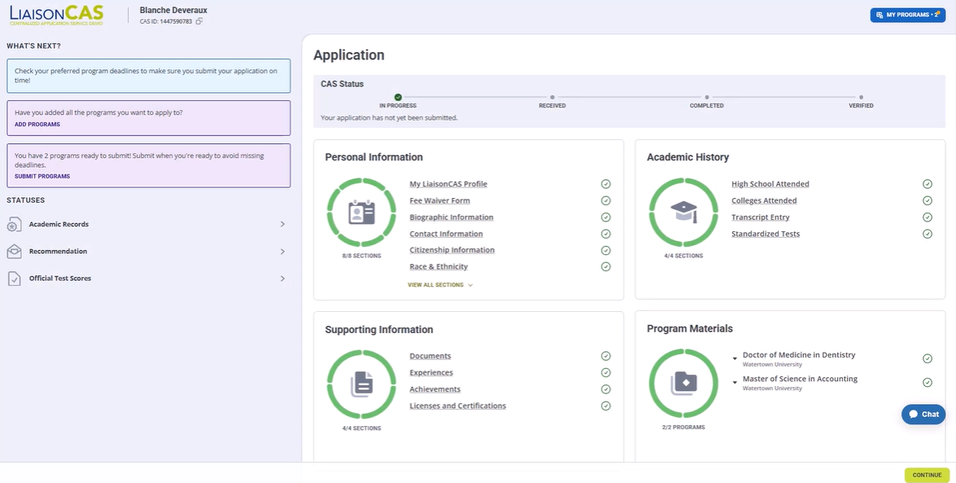Open the Biographic Information section

(x=451, y=217)
